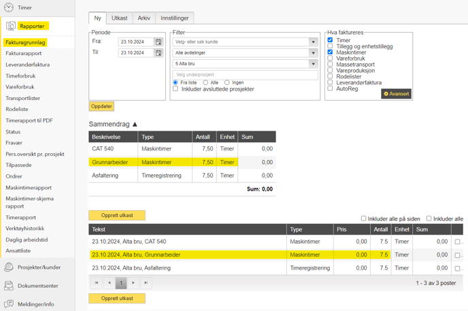Select row '23.10.2024, Alta bru, Asfaltering'
This screenshot has height=311, width=468.
click(275, 268)
